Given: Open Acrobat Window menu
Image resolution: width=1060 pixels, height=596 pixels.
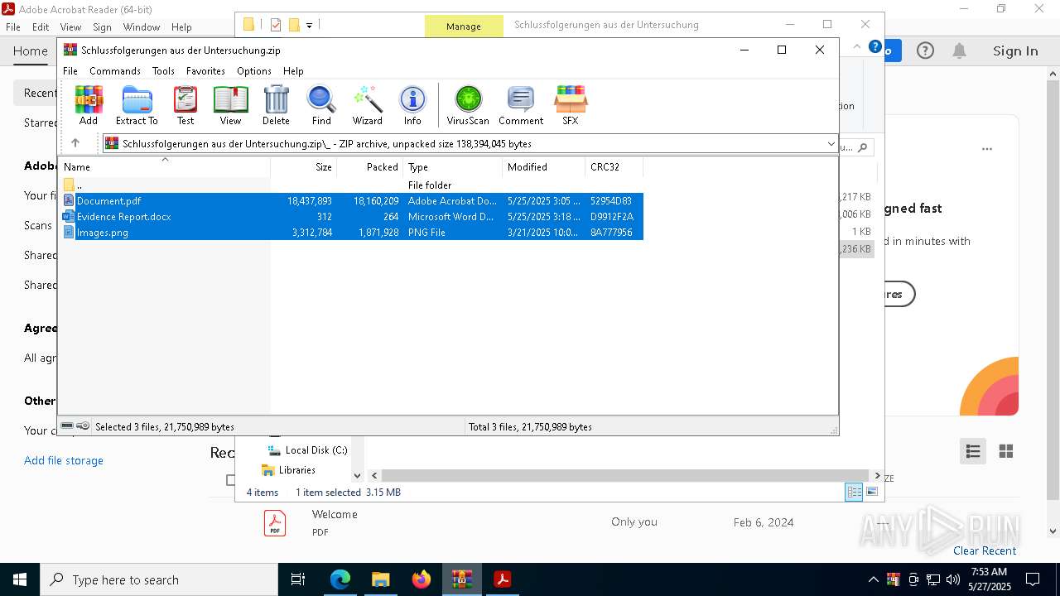Looking at the screenshot, I should pyautogui.click(x=142, y=27).
